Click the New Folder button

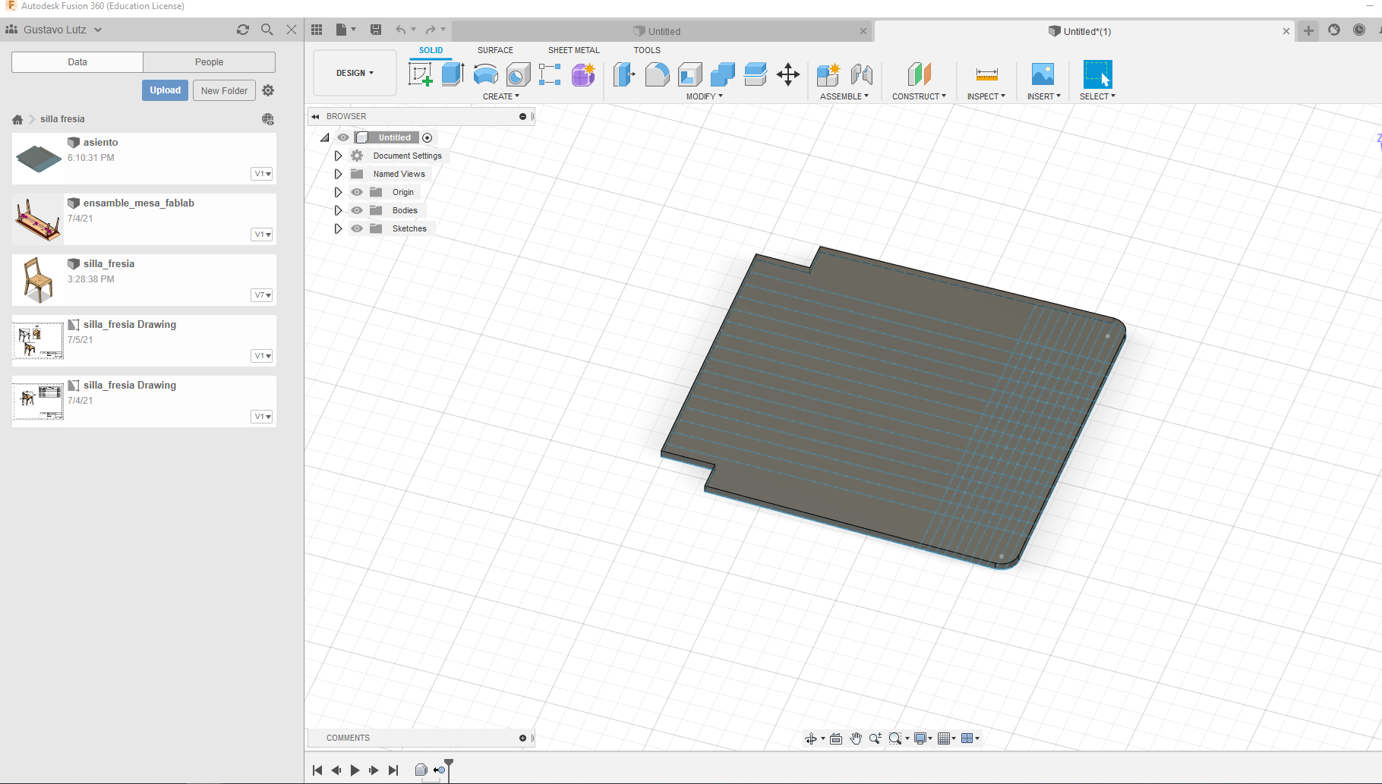(224, 90)
